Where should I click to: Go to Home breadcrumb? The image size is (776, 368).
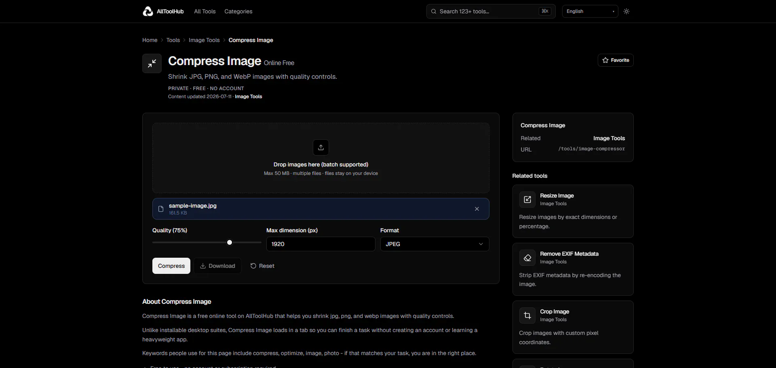(150, 40)
